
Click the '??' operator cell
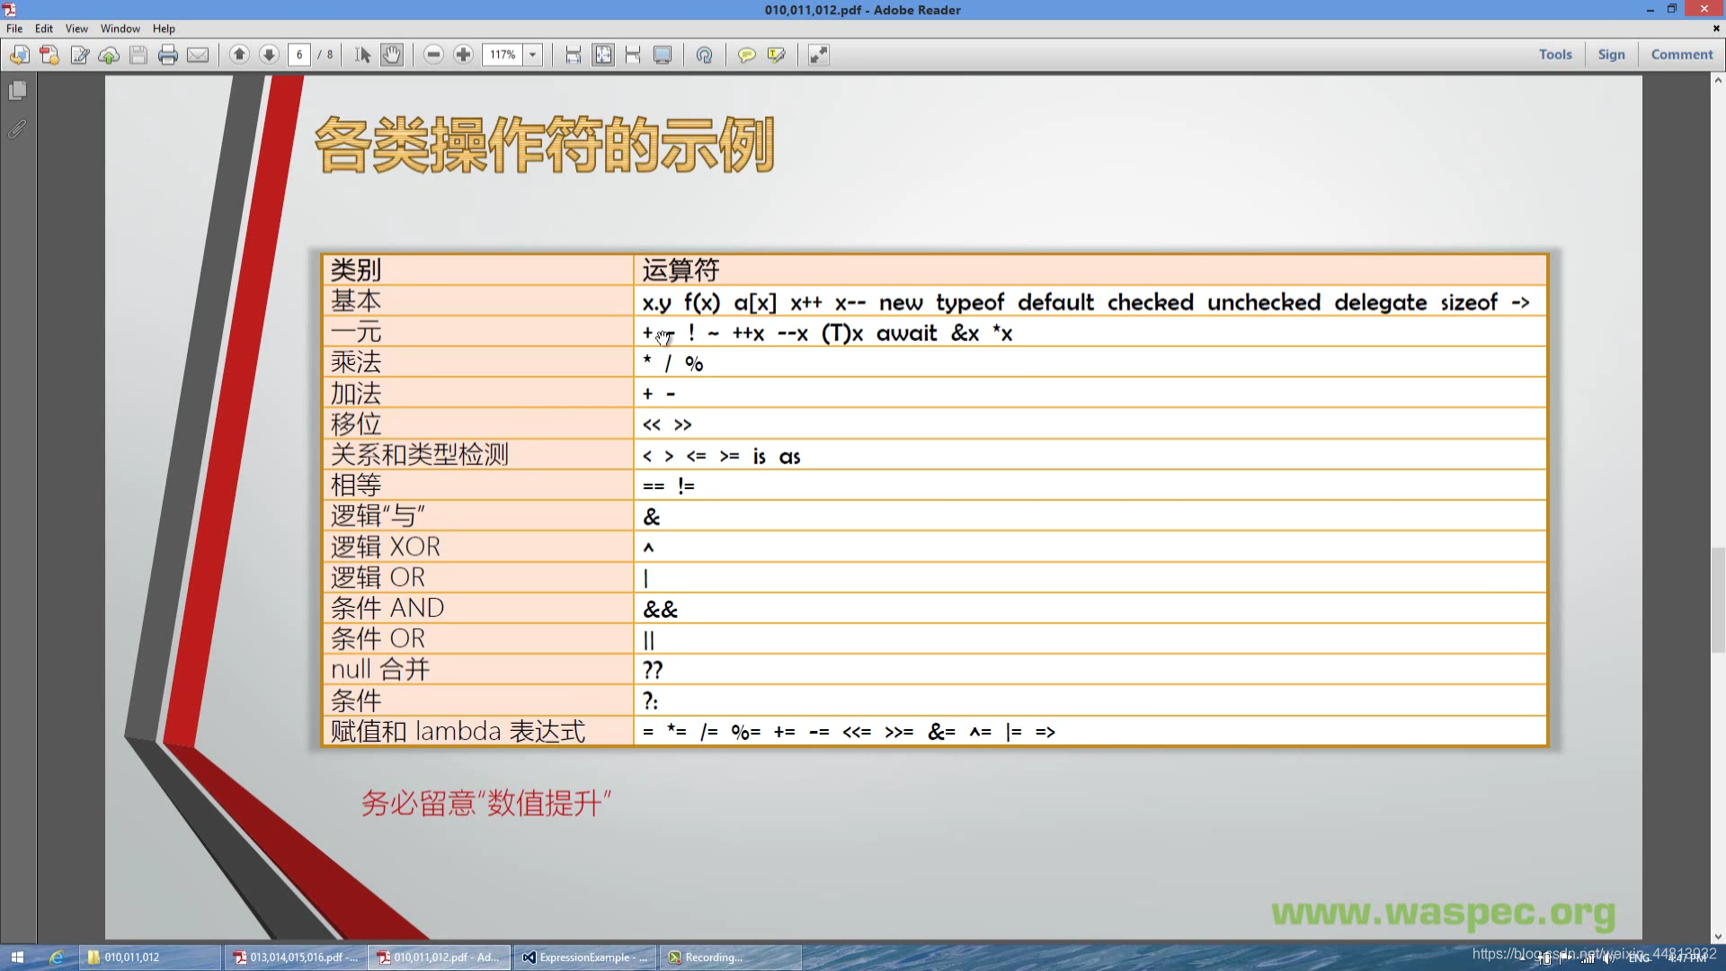pos(1090,670)
